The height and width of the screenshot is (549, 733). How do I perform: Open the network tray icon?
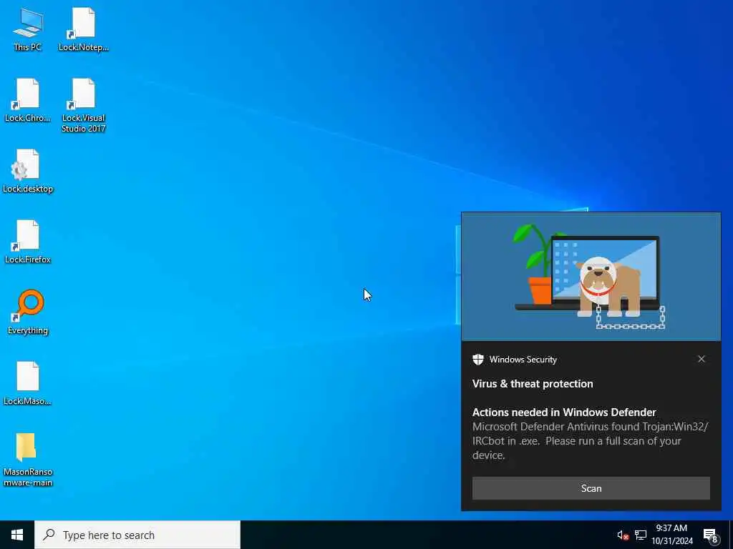click(641, 535)
